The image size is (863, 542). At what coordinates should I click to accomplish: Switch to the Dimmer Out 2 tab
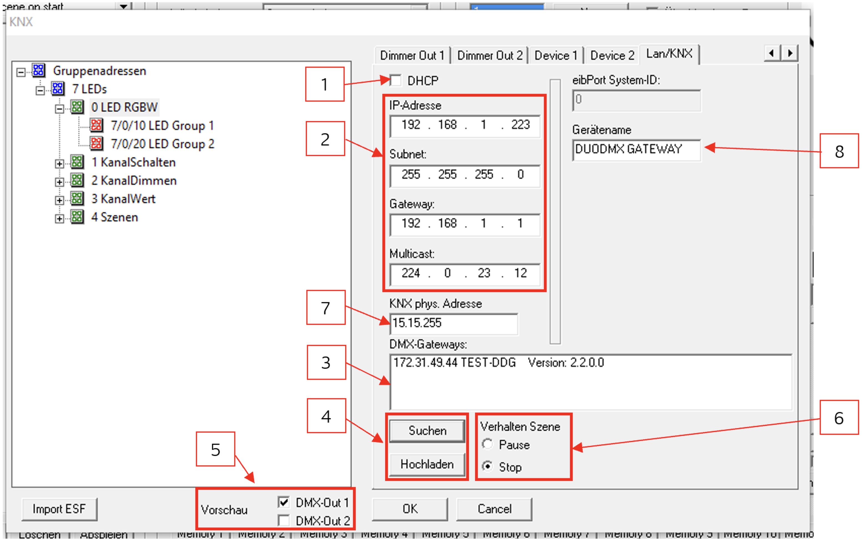(x=490, y=56)
